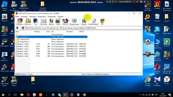173x97 pixels.
Task: Open the Files folder on desktop
Action: [33, 81]
